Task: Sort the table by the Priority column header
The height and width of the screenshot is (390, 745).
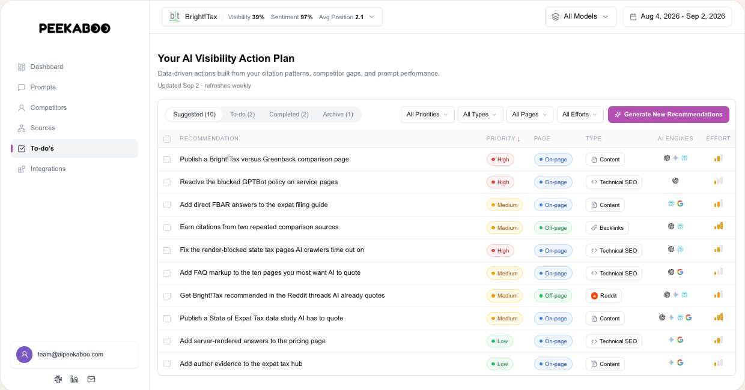Action: (503, 139)
